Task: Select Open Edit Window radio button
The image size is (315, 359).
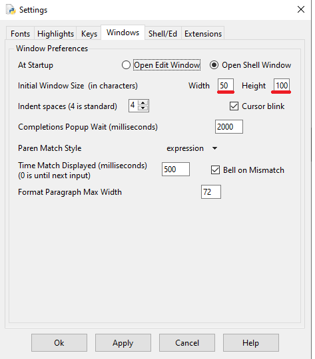Action: (126, 65)
